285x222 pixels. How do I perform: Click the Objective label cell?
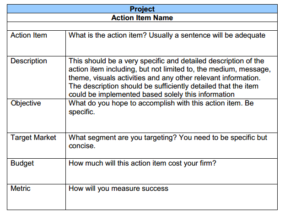coord(36,116)
